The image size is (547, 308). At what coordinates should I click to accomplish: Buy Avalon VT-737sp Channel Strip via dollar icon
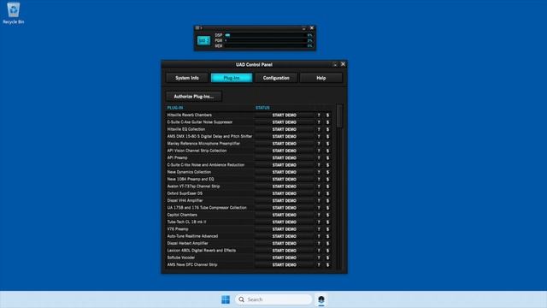[x=327, y=187]
